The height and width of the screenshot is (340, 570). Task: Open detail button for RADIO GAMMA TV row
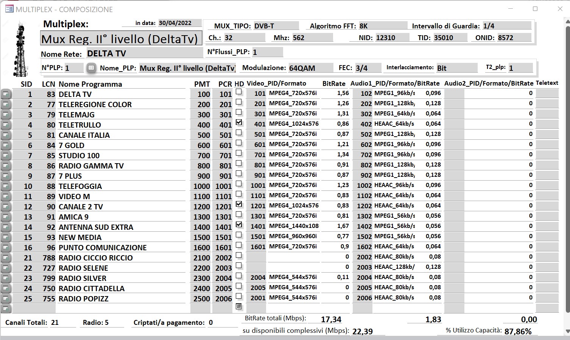6,166
